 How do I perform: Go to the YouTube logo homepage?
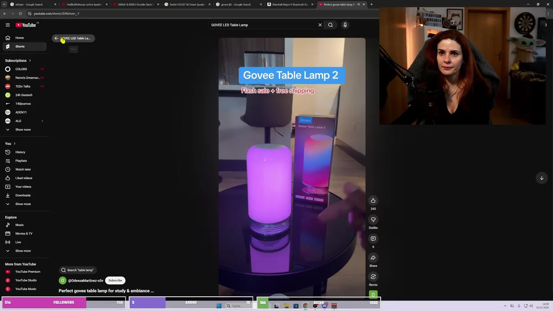click(27, 25)
